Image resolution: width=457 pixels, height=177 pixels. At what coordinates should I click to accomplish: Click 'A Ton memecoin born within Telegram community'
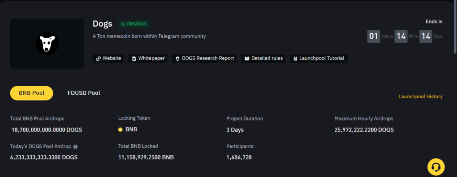click(x=149, y=36)
